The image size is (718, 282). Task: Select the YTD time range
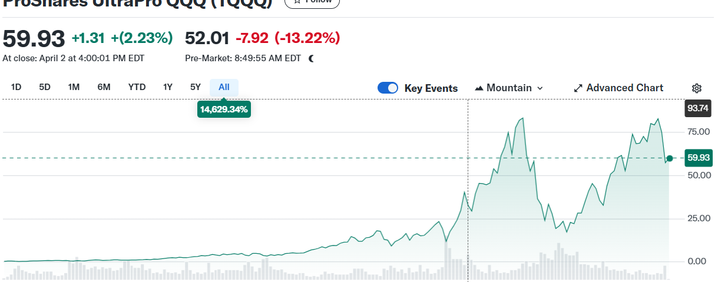tap(137, 87)
